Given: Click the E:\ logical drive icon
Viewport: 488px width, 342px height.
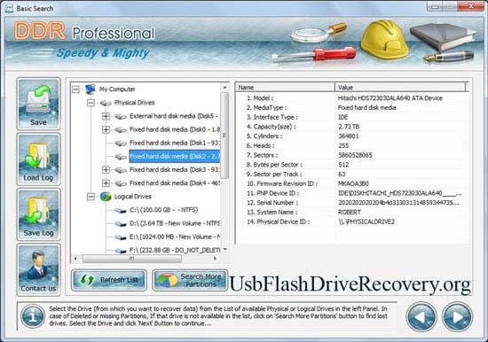Looking at the screenshot, I should click(x=121, y=237).
